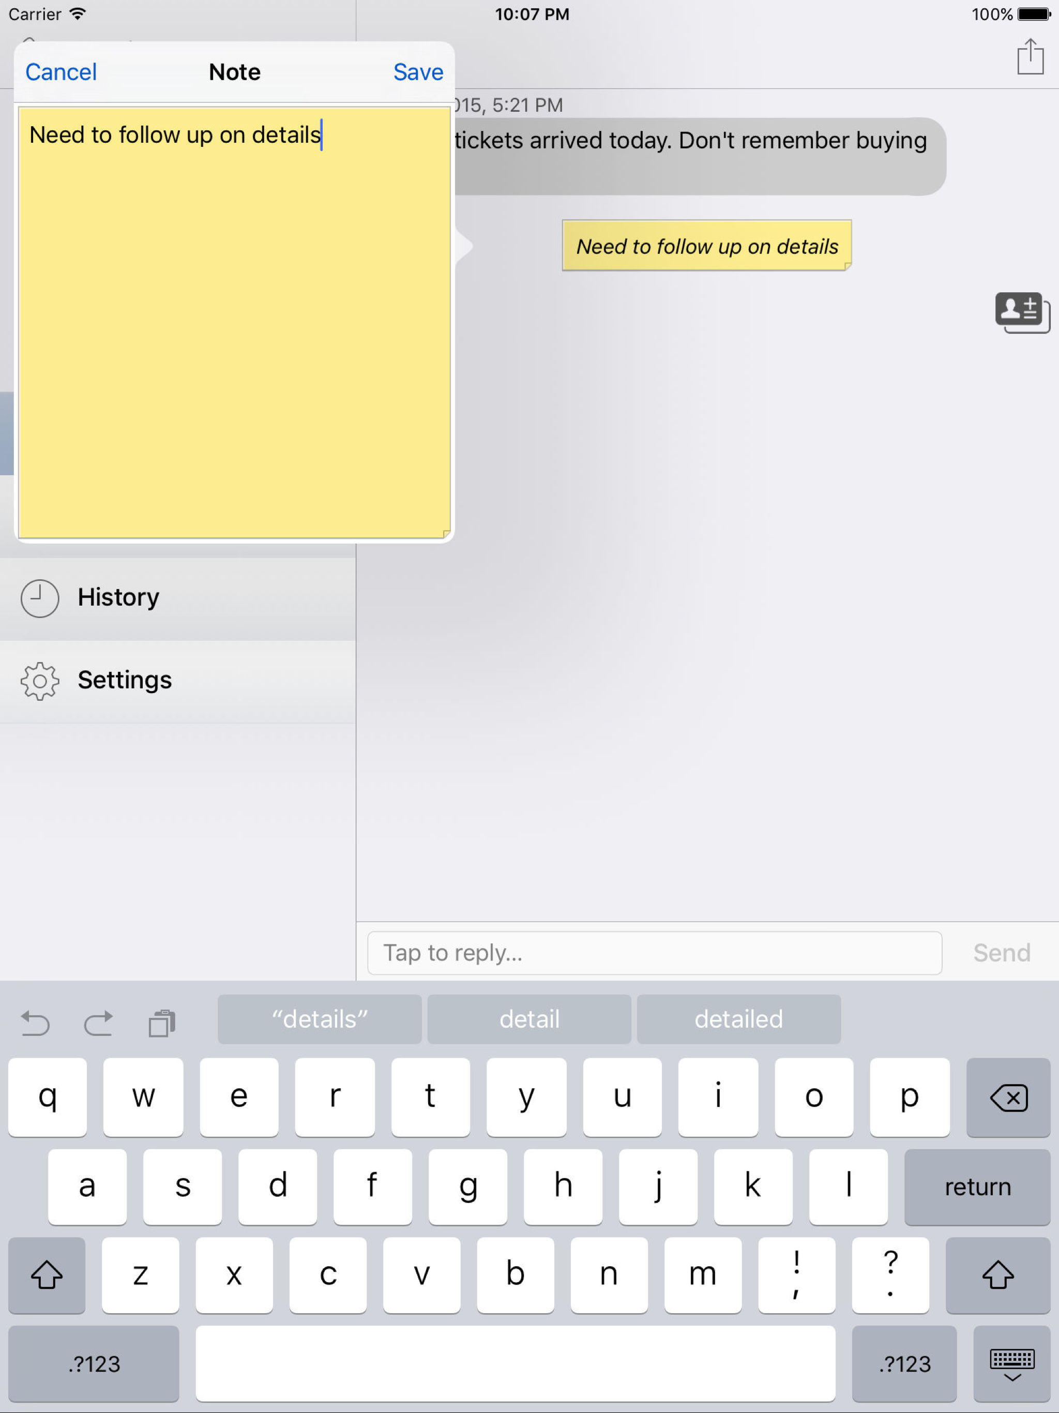This screenshot has width=1059, height=1413.
Task: Tap the g key
Action: pyautogui.click(x=468, y=1186)
